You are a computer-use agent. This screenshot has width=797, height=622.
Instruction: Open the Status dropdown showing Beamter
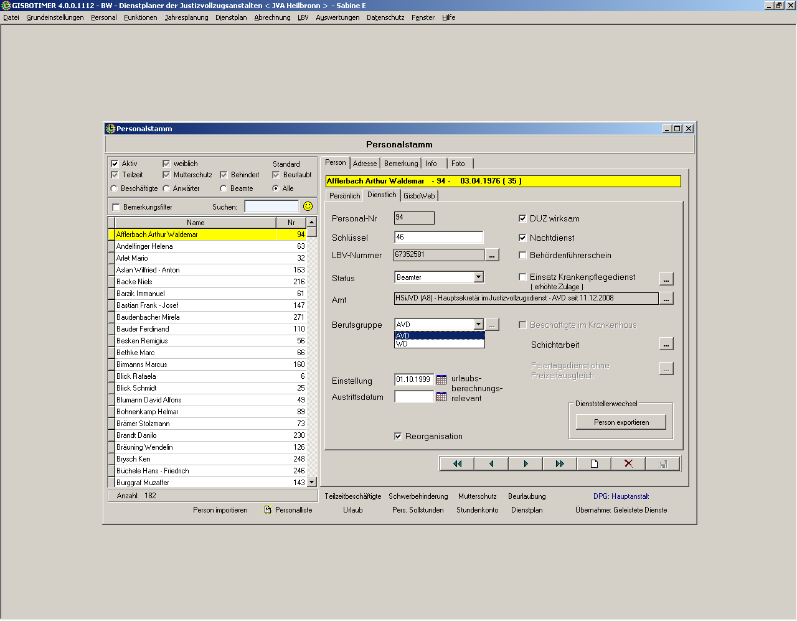coord(478,277)
